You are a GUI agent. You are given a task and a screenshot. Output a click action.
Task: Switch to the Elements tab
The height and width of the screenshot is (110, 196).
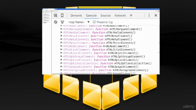(76, 16)
